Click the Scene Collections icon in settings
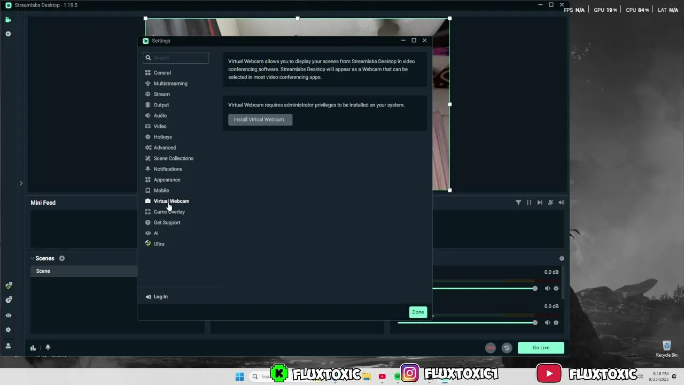The width and height of the screenshot is (684, 385). (148, 158)
